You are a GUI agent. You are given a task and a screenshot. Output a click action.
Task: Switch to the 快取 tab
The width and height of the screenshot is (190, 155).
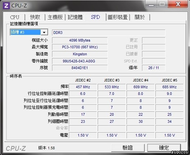click(x=35, y=17)
